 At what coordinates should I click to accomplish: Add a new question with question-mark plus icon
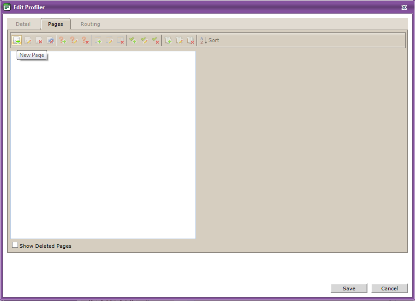pyautogui.click(x=63, y=40)
